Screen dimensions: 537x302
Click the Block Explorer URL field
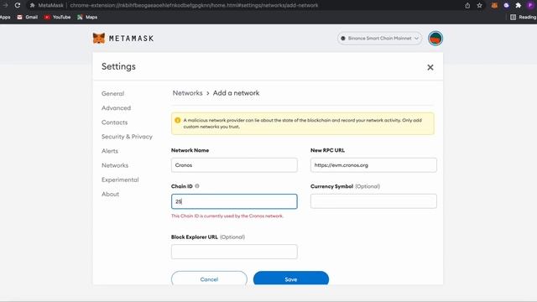point(234,252)
